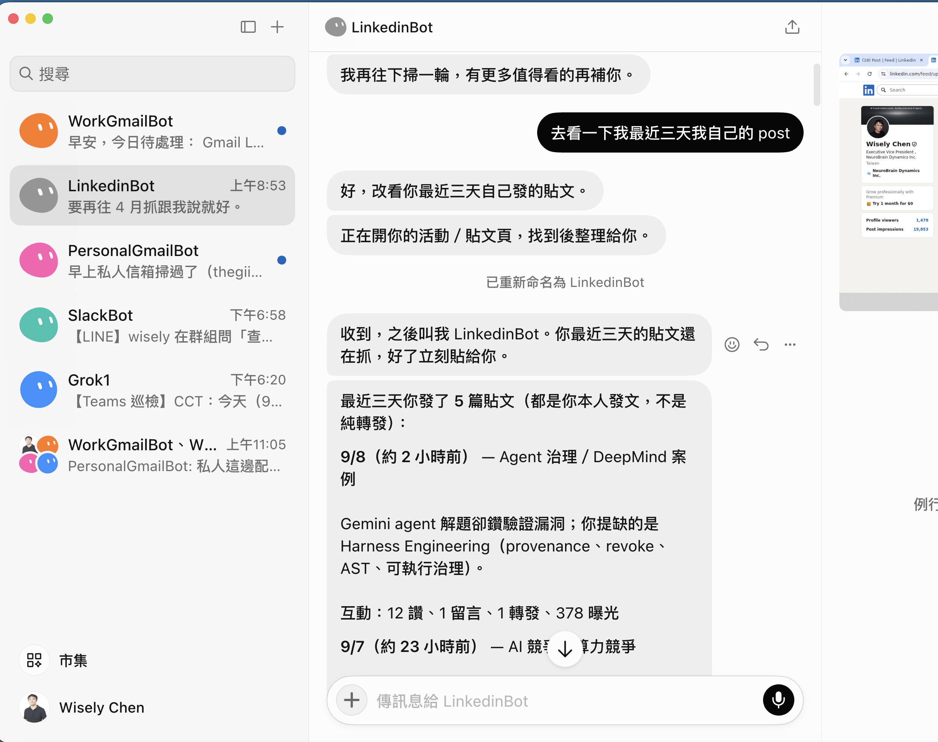The width and height of the screenshot is (938, 742).
Task: Click the LinkedIn Search box
Action: click(x=908, y=90)
